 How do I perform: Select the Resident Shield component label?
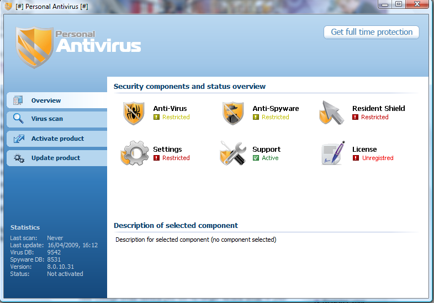click(378, 109)
